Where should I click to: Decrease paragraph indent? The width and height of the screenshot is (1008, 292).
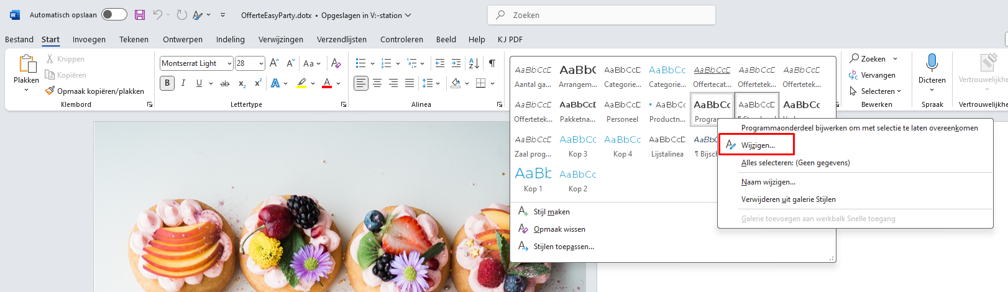440,63
